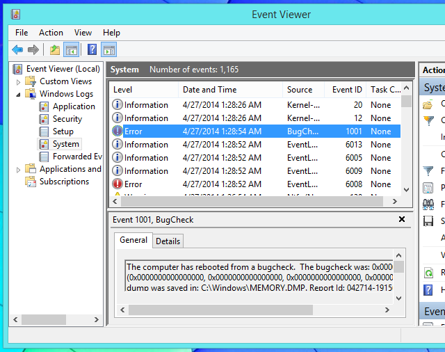Image resolution: width=445 pixels, height=352 pixels.
Task: Click the tree pane's left scroll arrow
Action: (x=15, y=319)
